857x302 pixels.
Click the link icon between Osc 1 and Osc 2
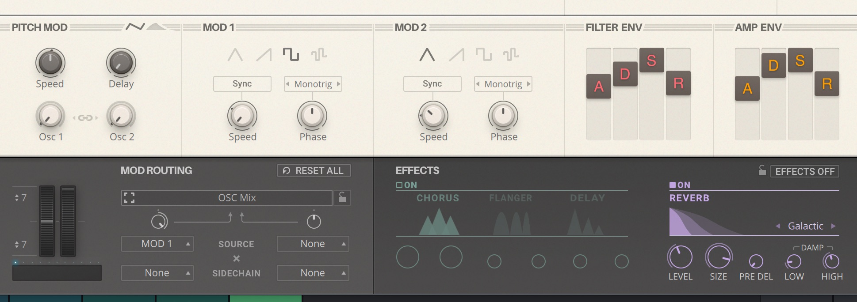(x=85, y=118)
